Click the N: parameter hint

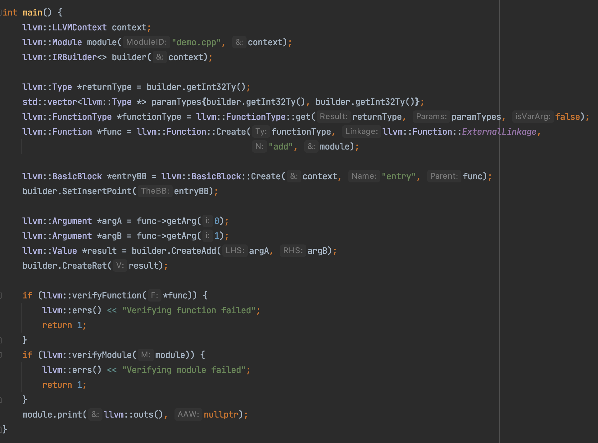pos(259,146)
